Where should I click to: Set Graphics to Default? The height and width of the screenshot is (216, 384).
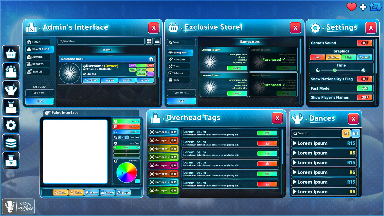(x=365, y=57)
